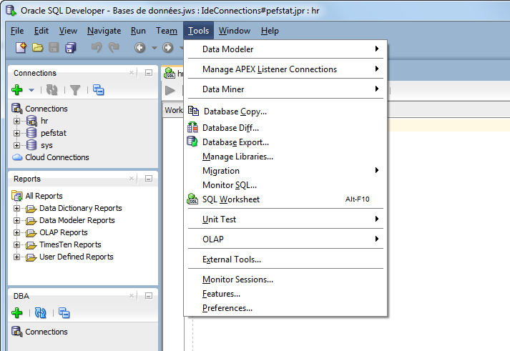Viewport: 510px width, 351px height.
Task: Open the Help menu
Action: click(x=270, y=31)
